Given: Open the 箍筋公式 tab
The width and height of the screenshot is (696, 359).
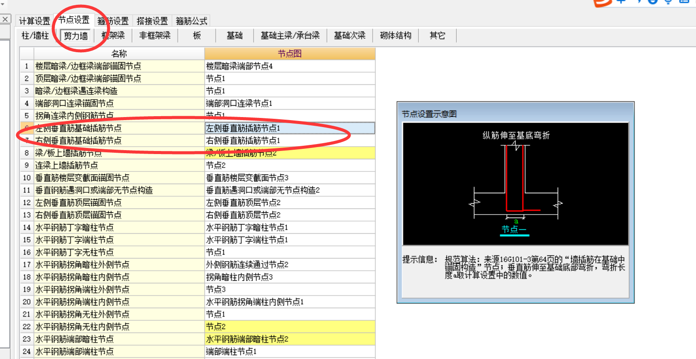Looking at the screenshot, I should 191,21.
